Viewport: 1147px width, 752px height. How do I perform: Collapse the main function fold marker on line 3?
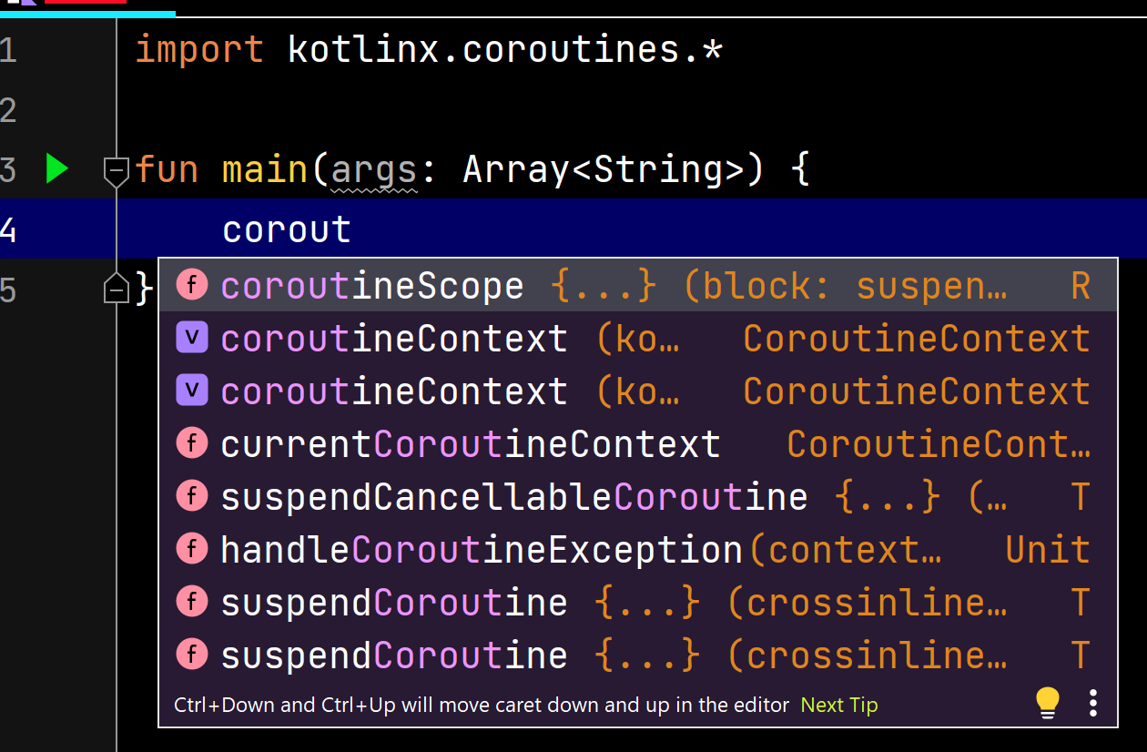pos(117,171)
